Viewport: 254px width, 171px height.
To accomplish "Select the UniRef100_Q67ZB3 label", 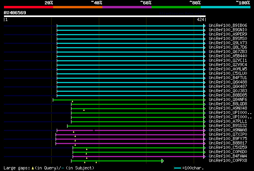I will 228,51.
